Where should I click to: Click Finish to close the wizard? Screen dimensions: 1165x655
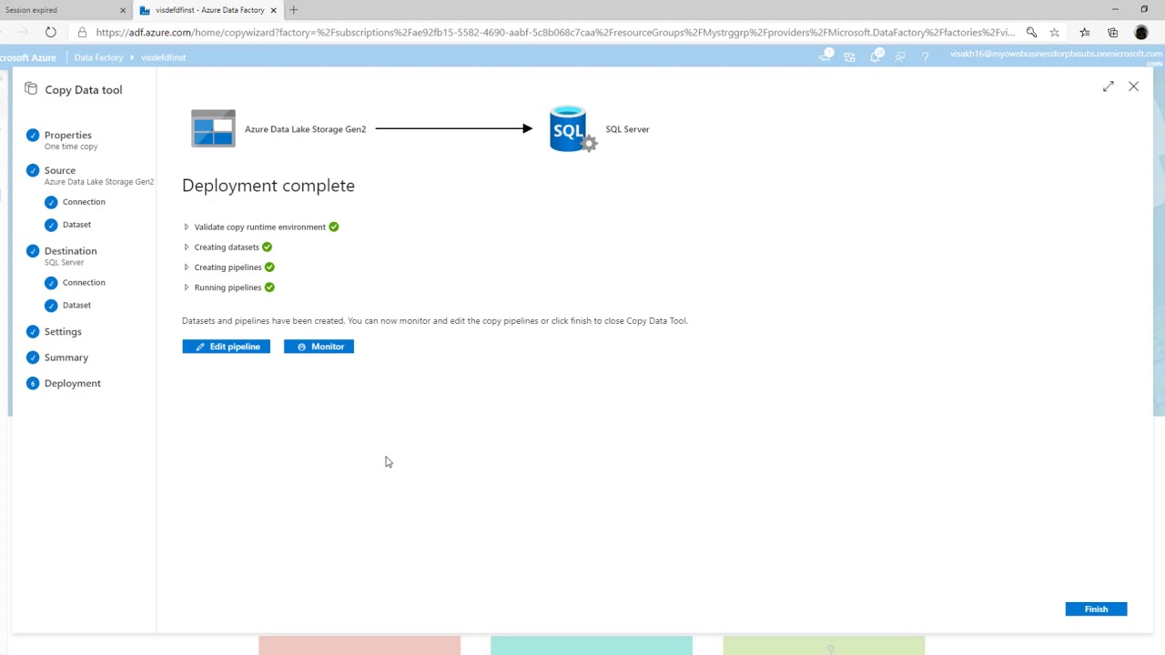(x=1096, y=609)
